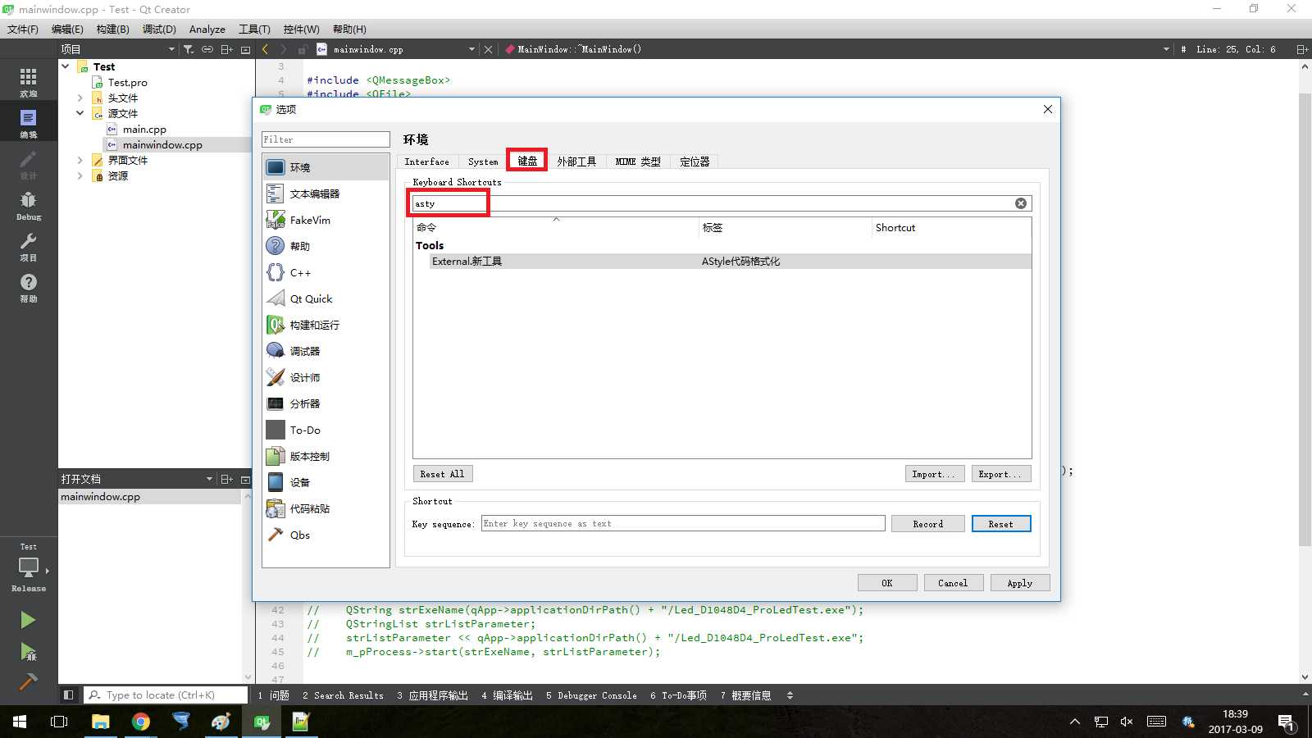
Task: Click Cancel in the options dialog
Action: click(953, 583)
